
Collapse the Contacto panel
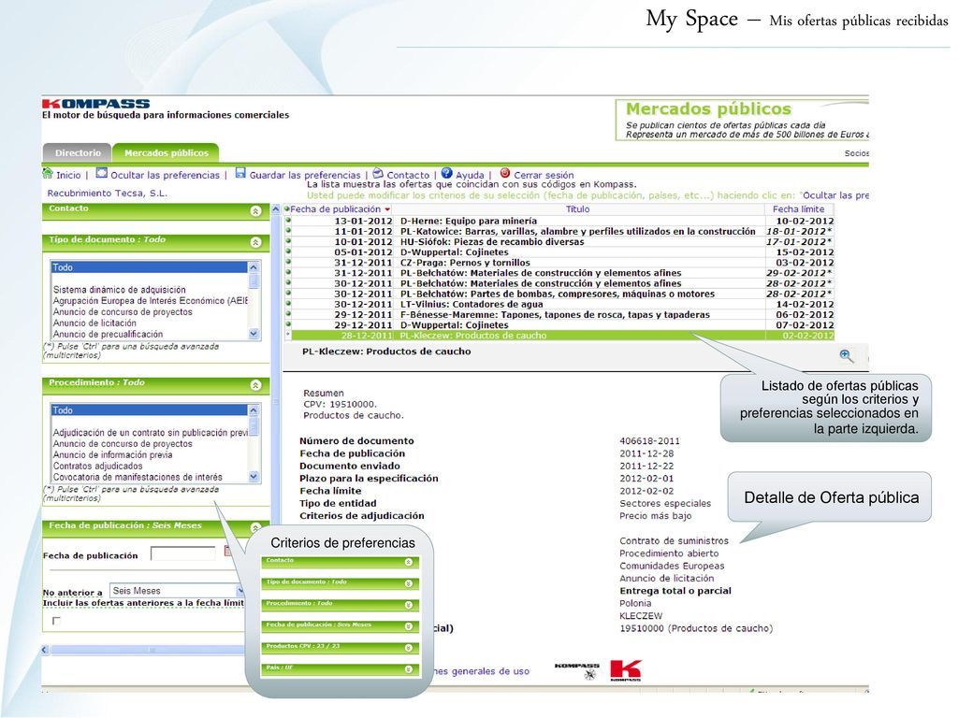[256, 211]
